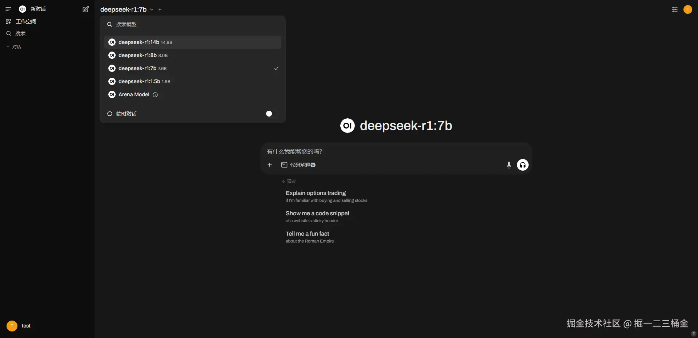Start voice input with the microphone icon

point(509,165)
